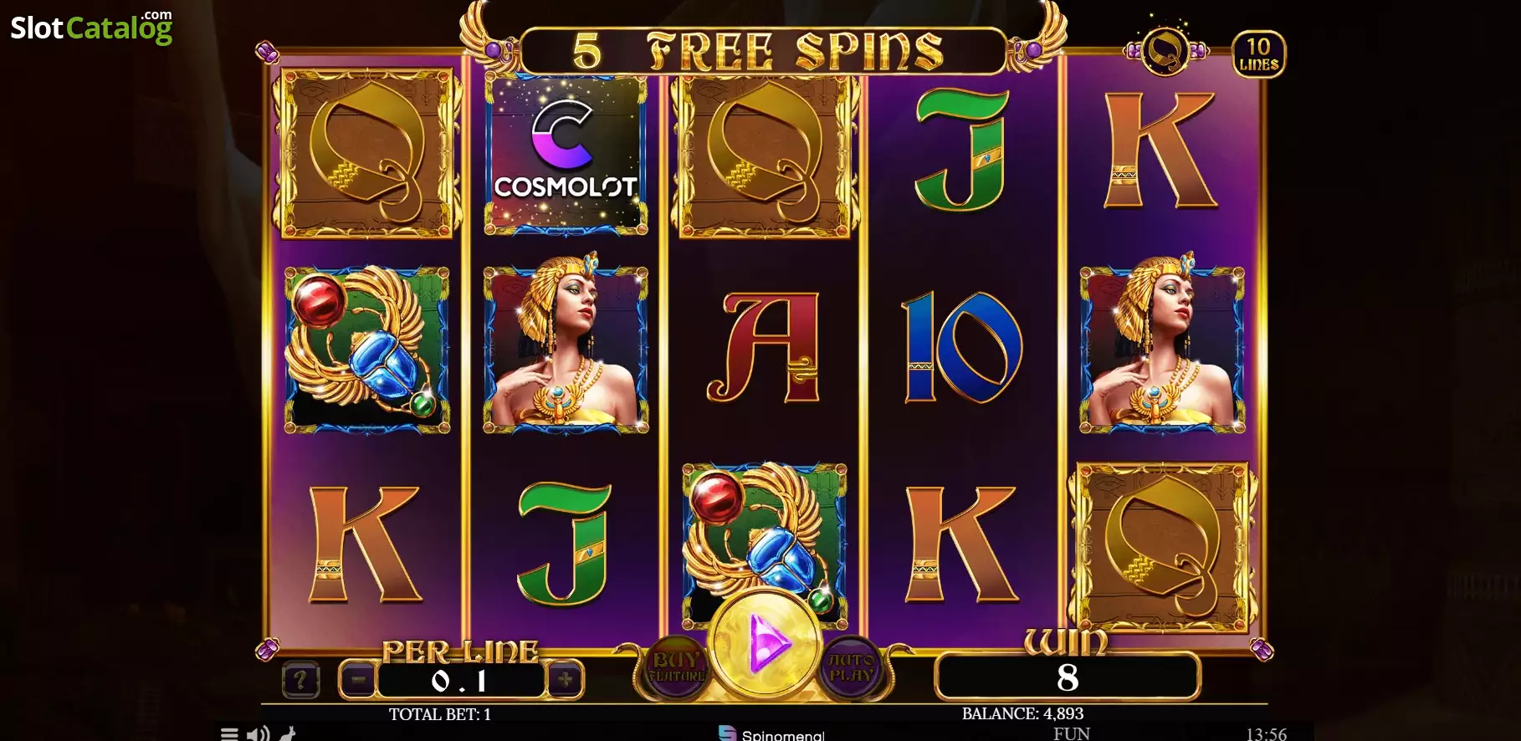Click the Win amount display
The width and height of the screenshot is (1521, 741).
pos(1067,677)
